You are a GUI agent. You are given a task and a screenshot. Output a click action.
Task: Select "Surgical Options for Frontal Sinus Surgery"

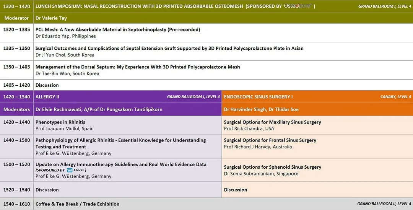point(270,140)
